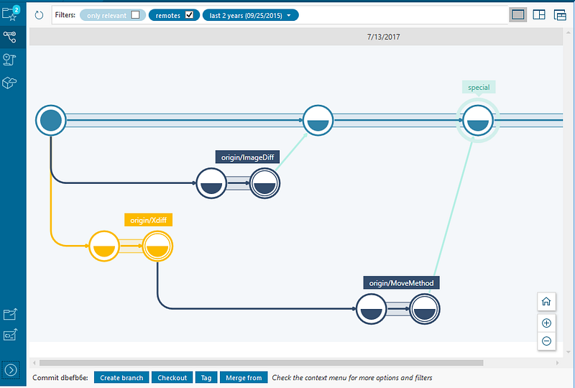The width and height of the screenshot is (575, 388).
Task: Click the horizontal scrollbar below the graph
Action: tap(287, 363)
